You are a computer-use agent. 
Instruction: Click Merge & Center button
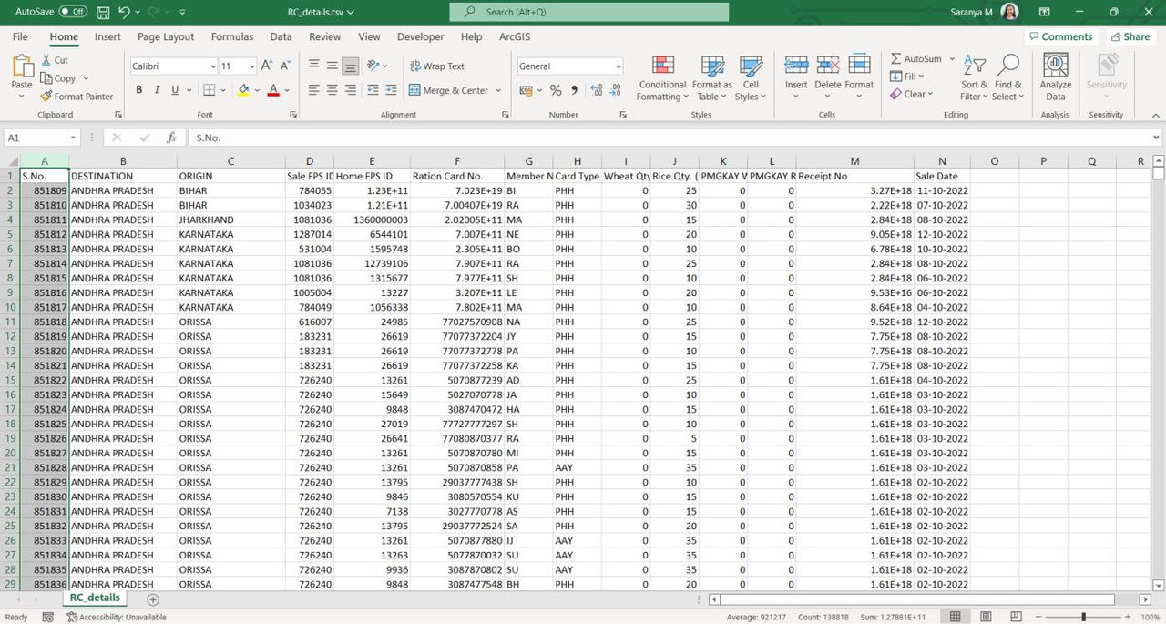(x=449, y=90)
